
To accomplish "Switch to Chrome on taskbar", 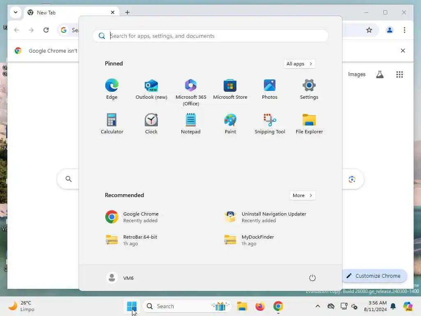I will point(278,306).
